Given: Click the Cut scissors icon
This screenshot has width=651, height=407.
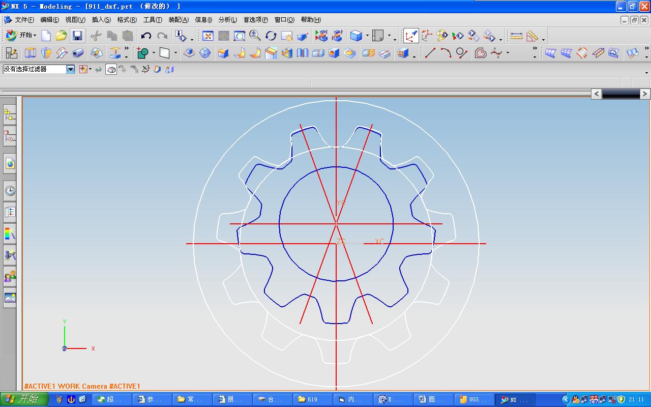Looking at the screenshot, I should coord(96,36).
